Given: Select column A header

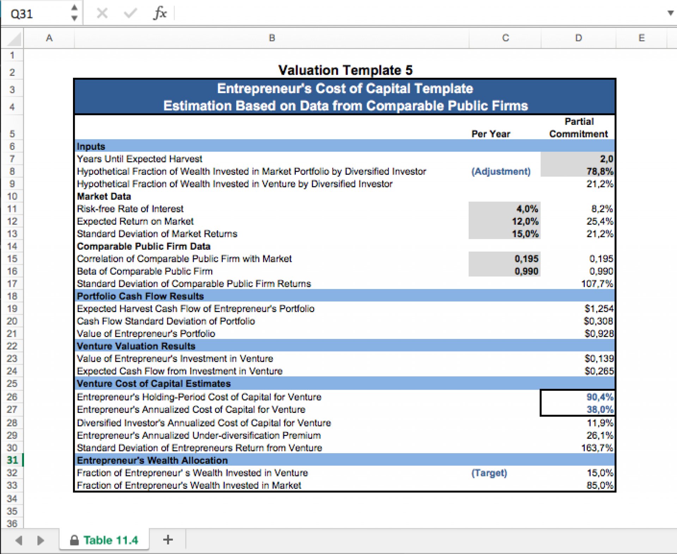Looking at the screenshot, I should [49, 38].
